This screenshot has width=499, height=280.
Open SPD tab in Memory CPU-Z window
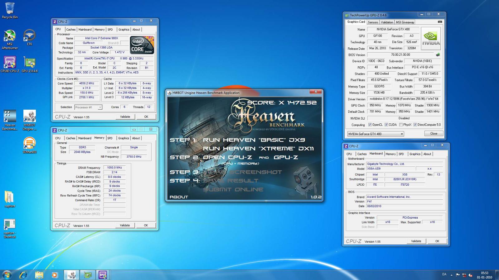coord(110,138)
